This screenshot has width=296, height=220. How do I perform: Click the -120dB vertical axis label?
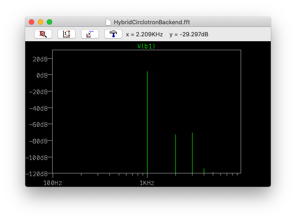pyautogui.click(x=36, y=174)
